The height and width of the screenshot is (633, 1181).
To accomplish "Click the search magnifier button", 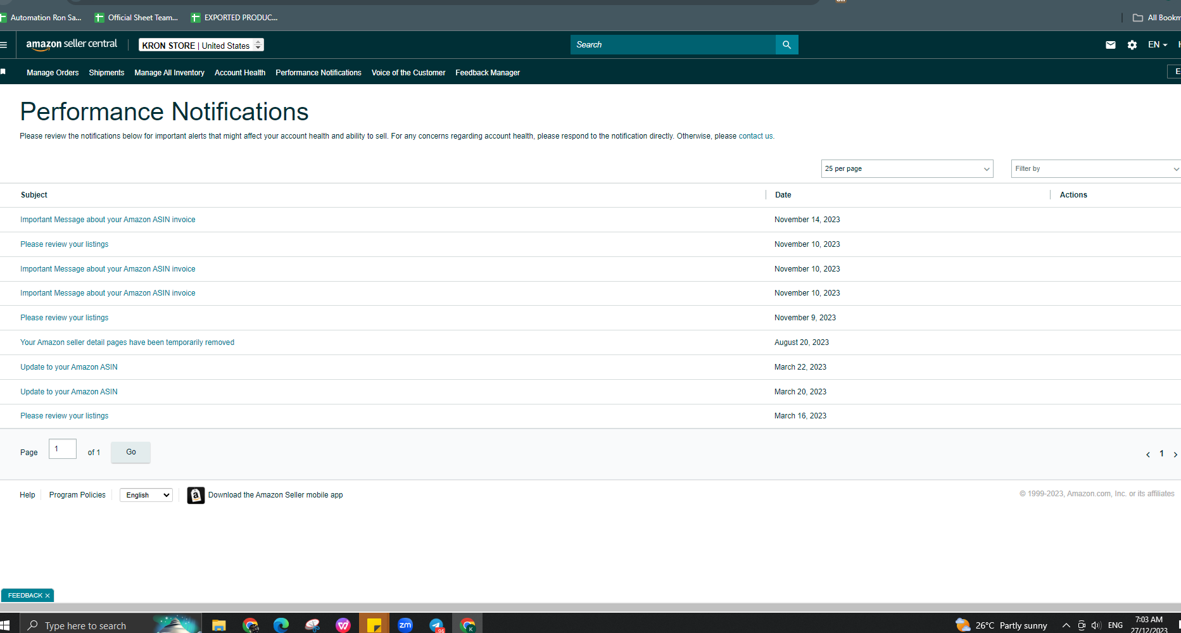I will coord(786,45).
